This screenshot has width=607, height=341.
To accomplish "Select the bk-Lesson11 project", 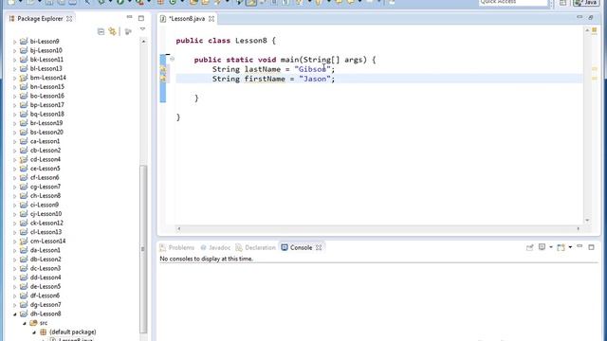I will pyautogui.click(x=46, y=60).
